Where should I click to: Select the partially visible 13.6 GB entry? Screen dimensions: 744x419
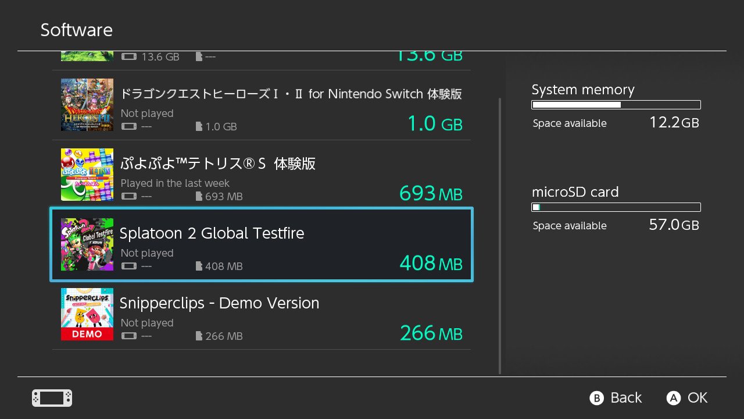pos(262,61)
